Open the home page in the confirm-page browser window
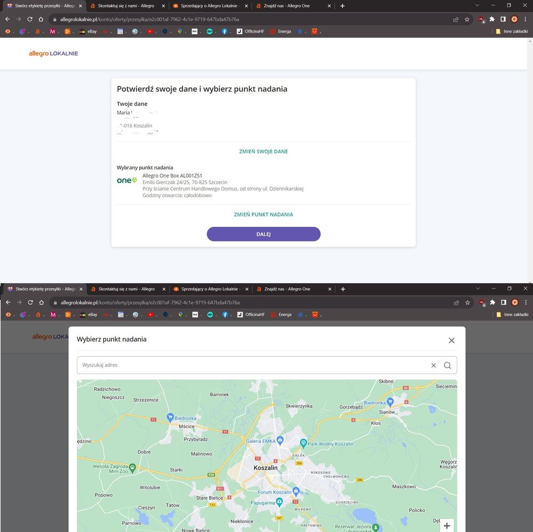This screenshot has width=533, height=532. (x=41, y=19)
